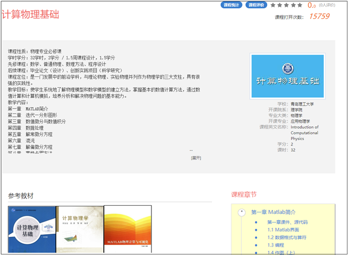
Task: Open section 1.3 编程
Action: (276, 245)
